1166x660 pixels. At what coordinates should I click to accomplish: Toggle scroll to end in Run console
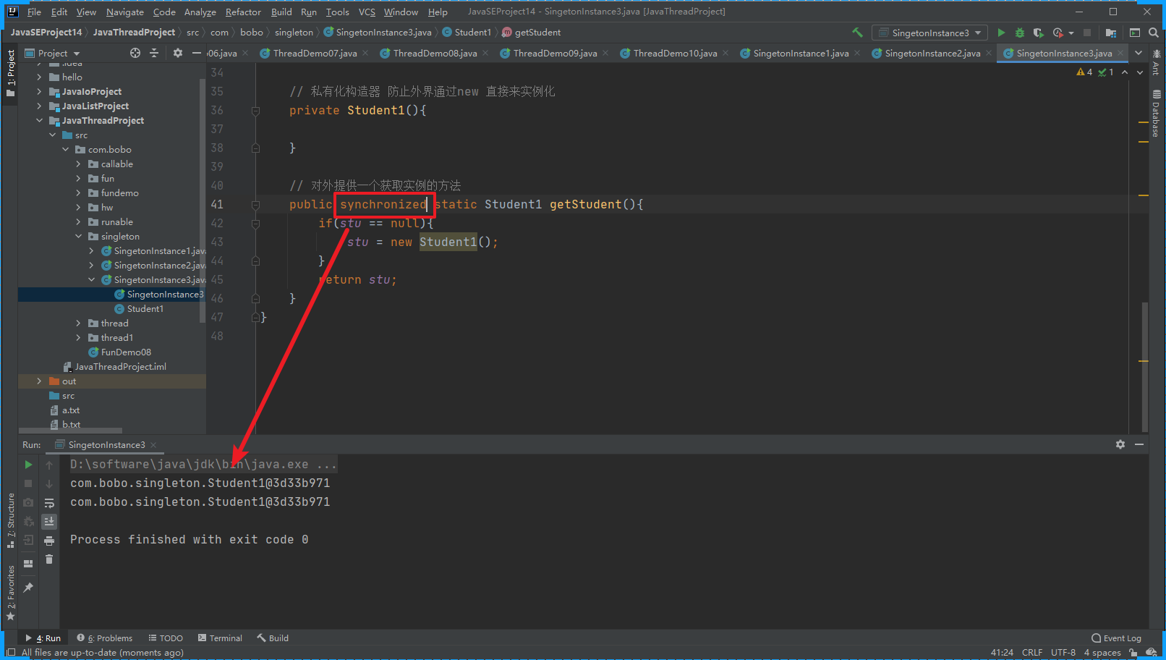(x=49, y=522)
